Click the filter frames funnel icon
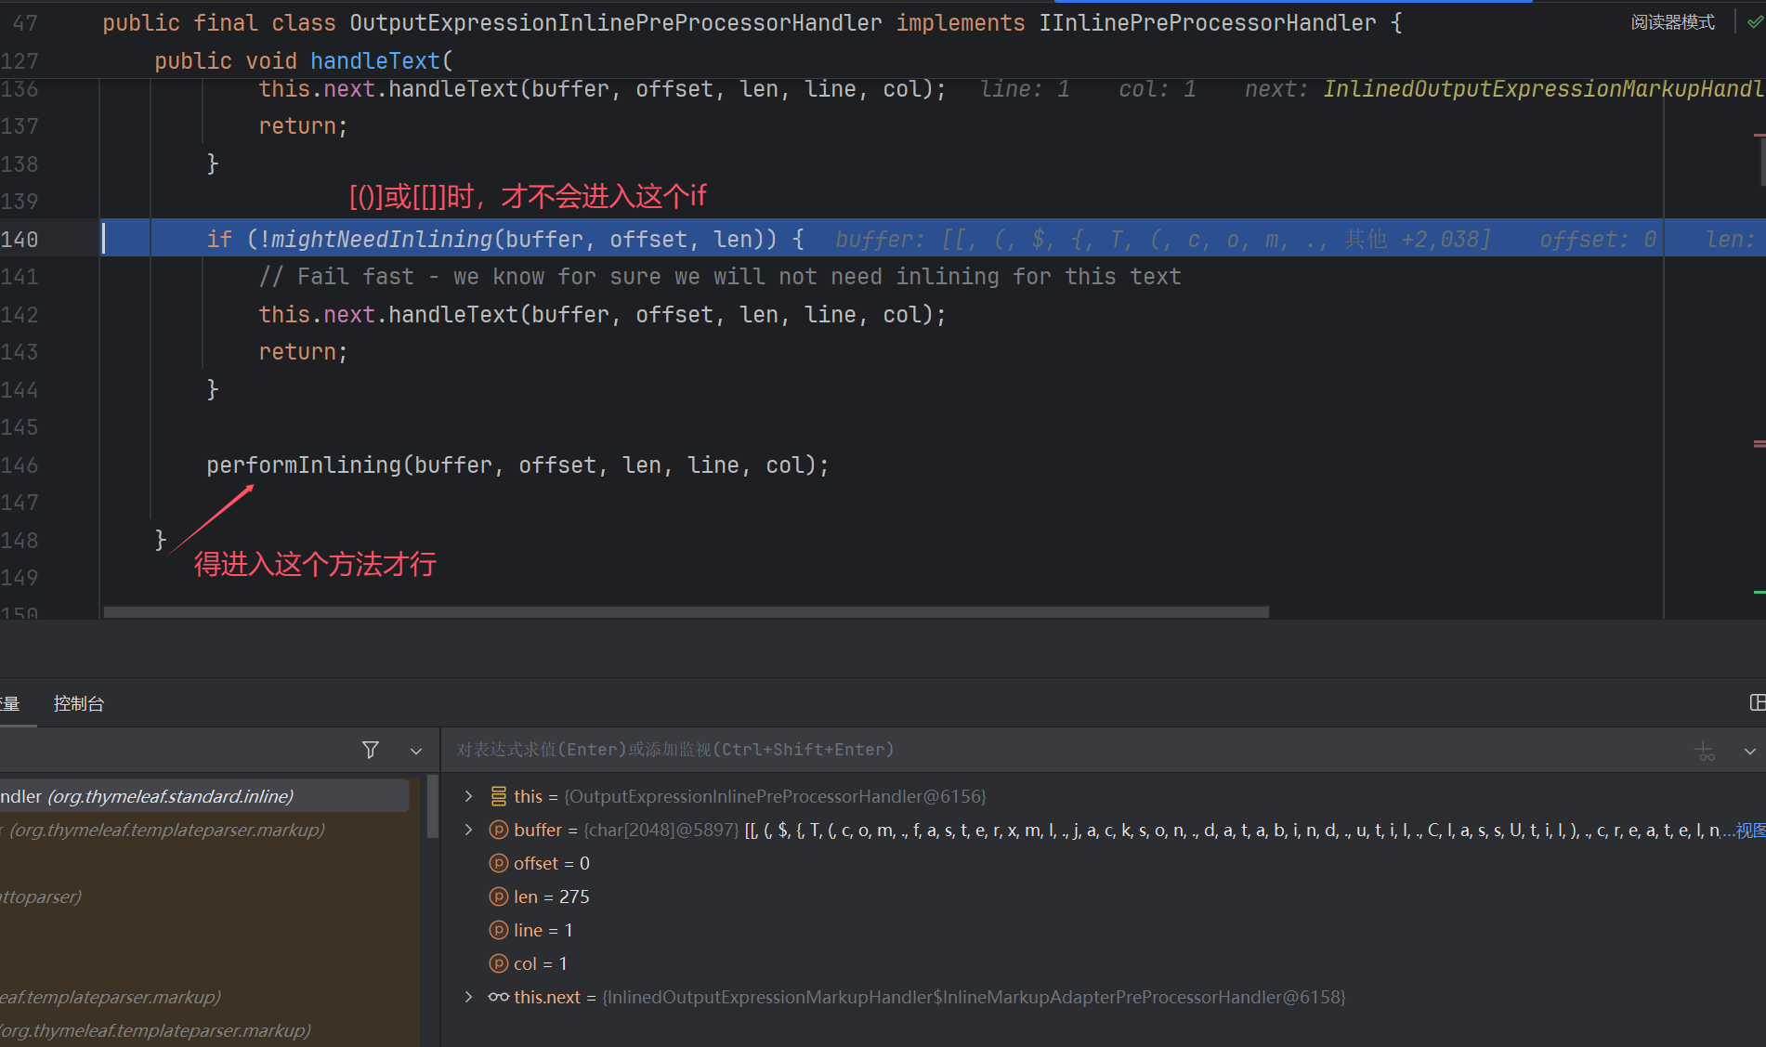The height and width of the screenshot is (1047, 1766). click(x=370, y=750)
